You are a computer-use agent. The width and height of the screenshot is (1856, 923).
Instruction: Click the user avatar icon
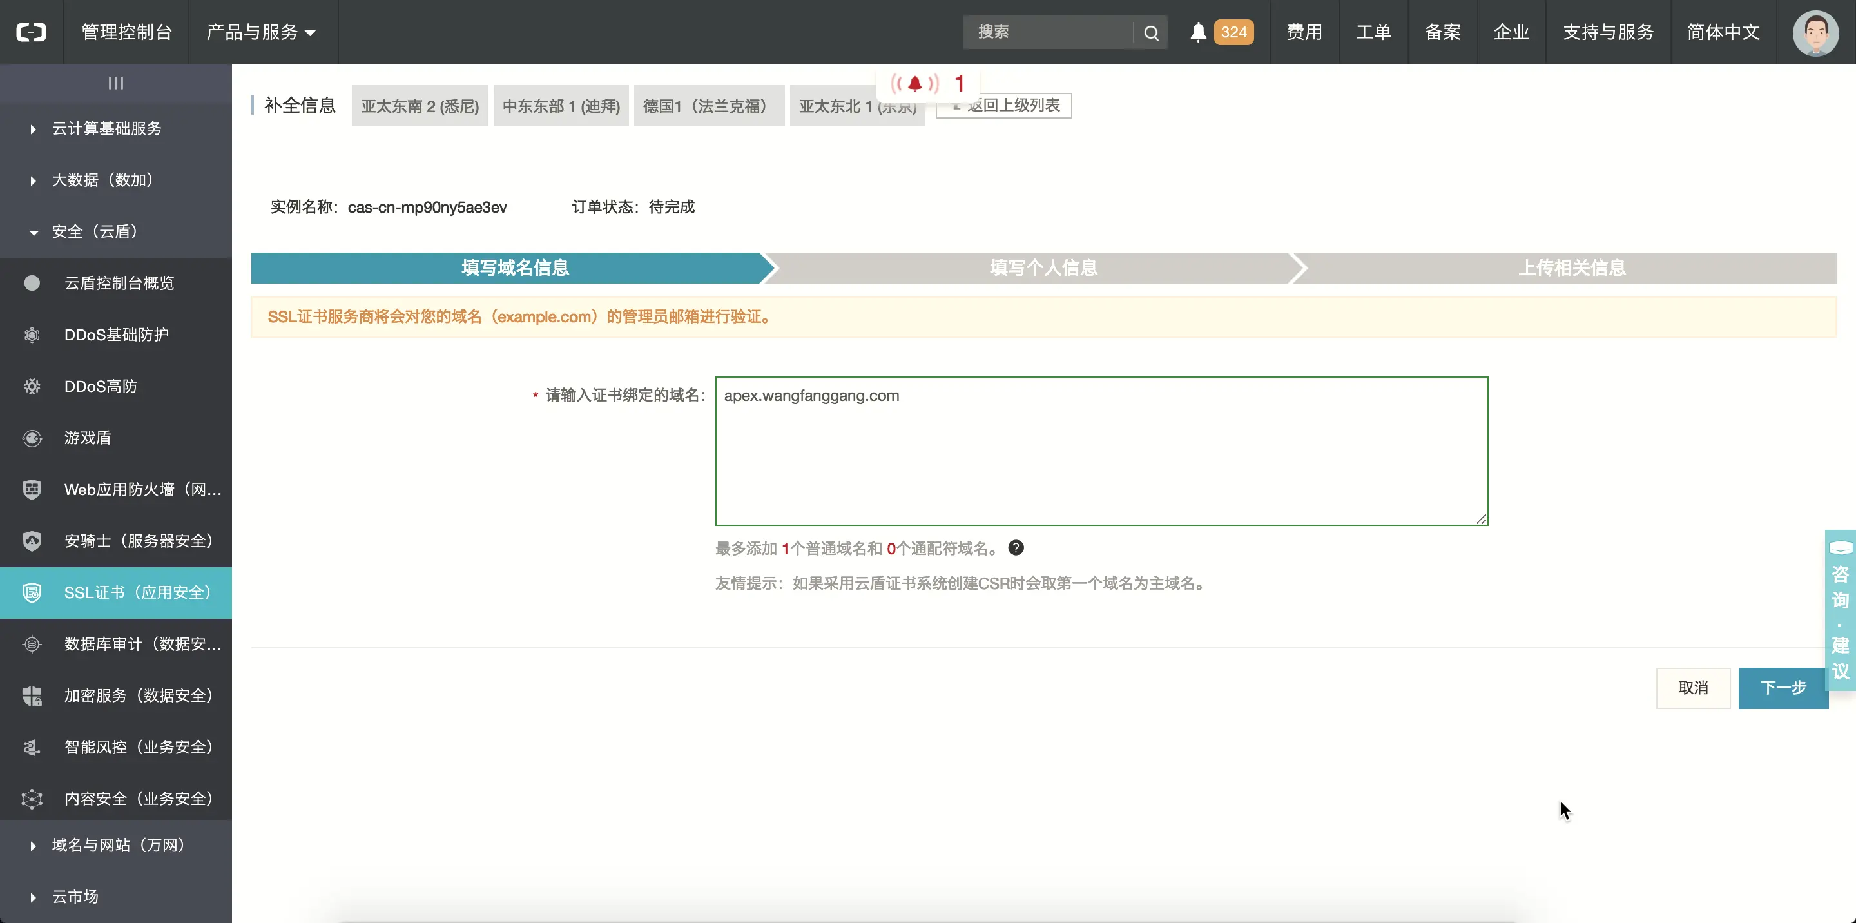[x=1815, y=32]
